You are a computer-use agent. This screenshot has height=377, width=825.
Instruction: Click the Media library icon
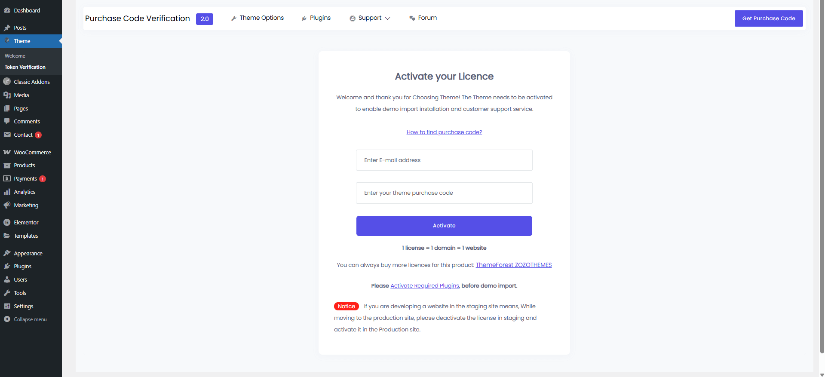click(x=7, y=95)
